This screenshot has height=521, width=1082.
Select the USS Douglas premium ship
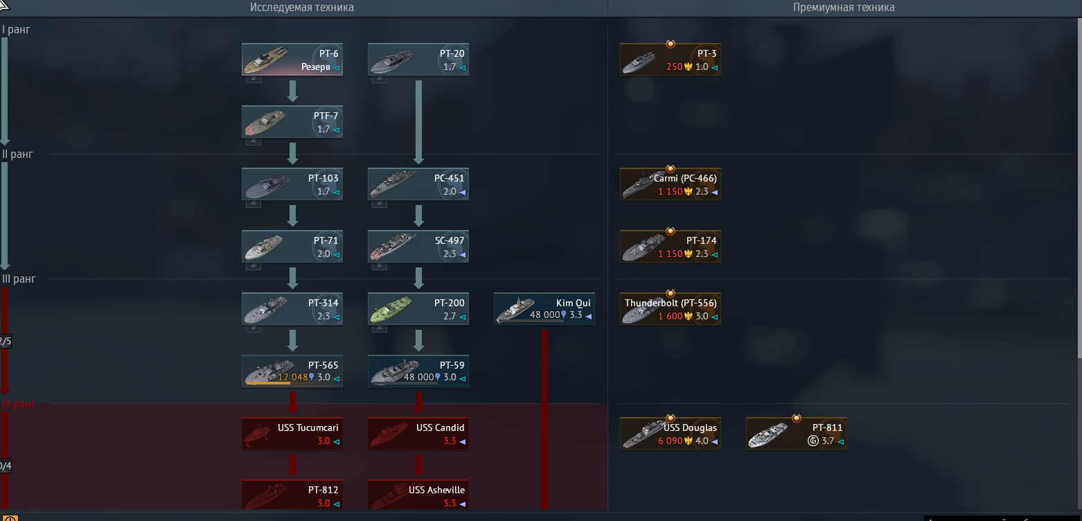(671, 434)
